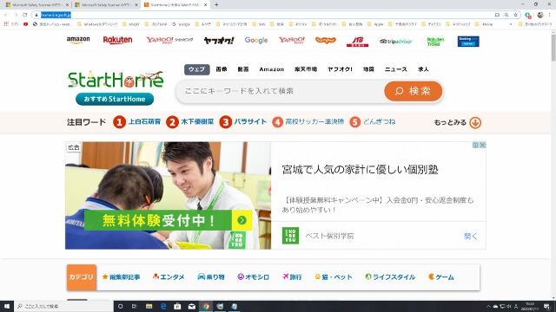Open the 猫・ペット category

coord(334,277)
